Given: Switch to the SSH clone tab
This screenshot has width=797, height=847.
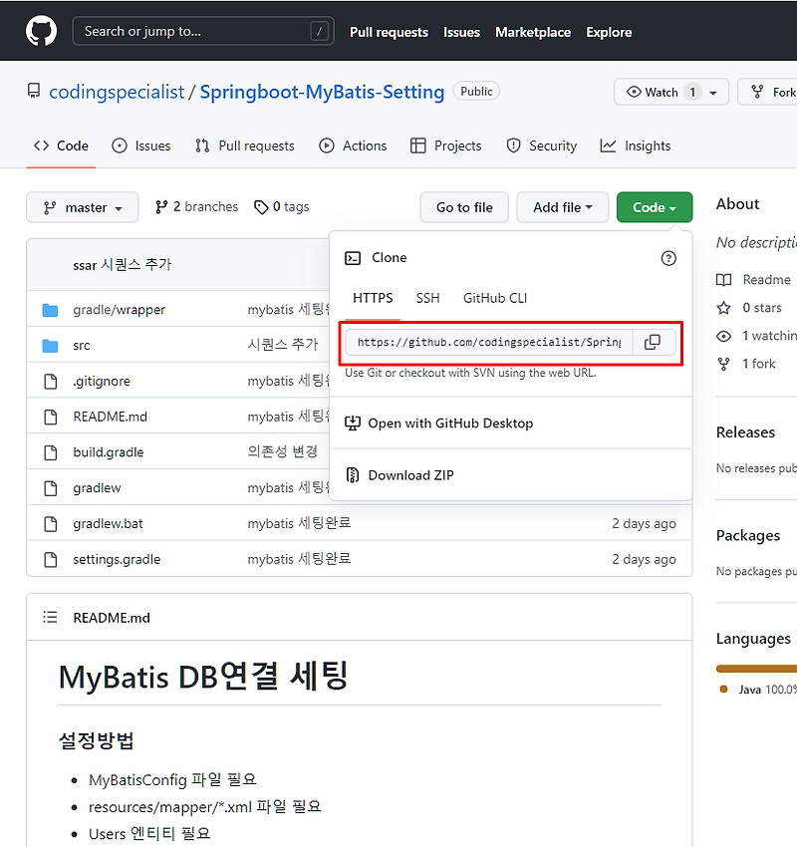Looking at the screenshot, I should pos(427,297).
